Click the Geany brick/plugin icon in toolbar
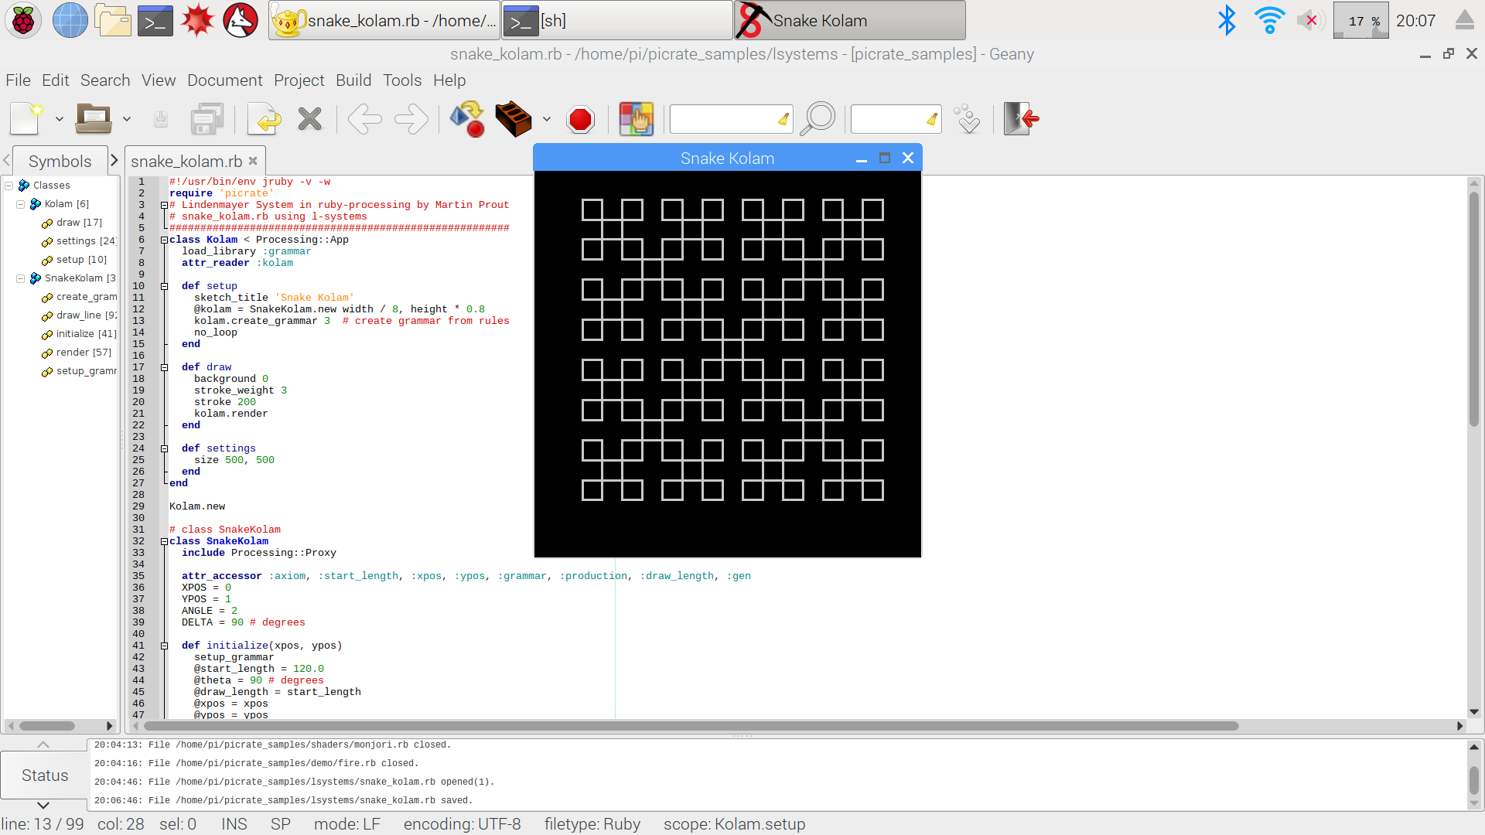The width and height of the screenshot is (1485, 835). [515, 119]
